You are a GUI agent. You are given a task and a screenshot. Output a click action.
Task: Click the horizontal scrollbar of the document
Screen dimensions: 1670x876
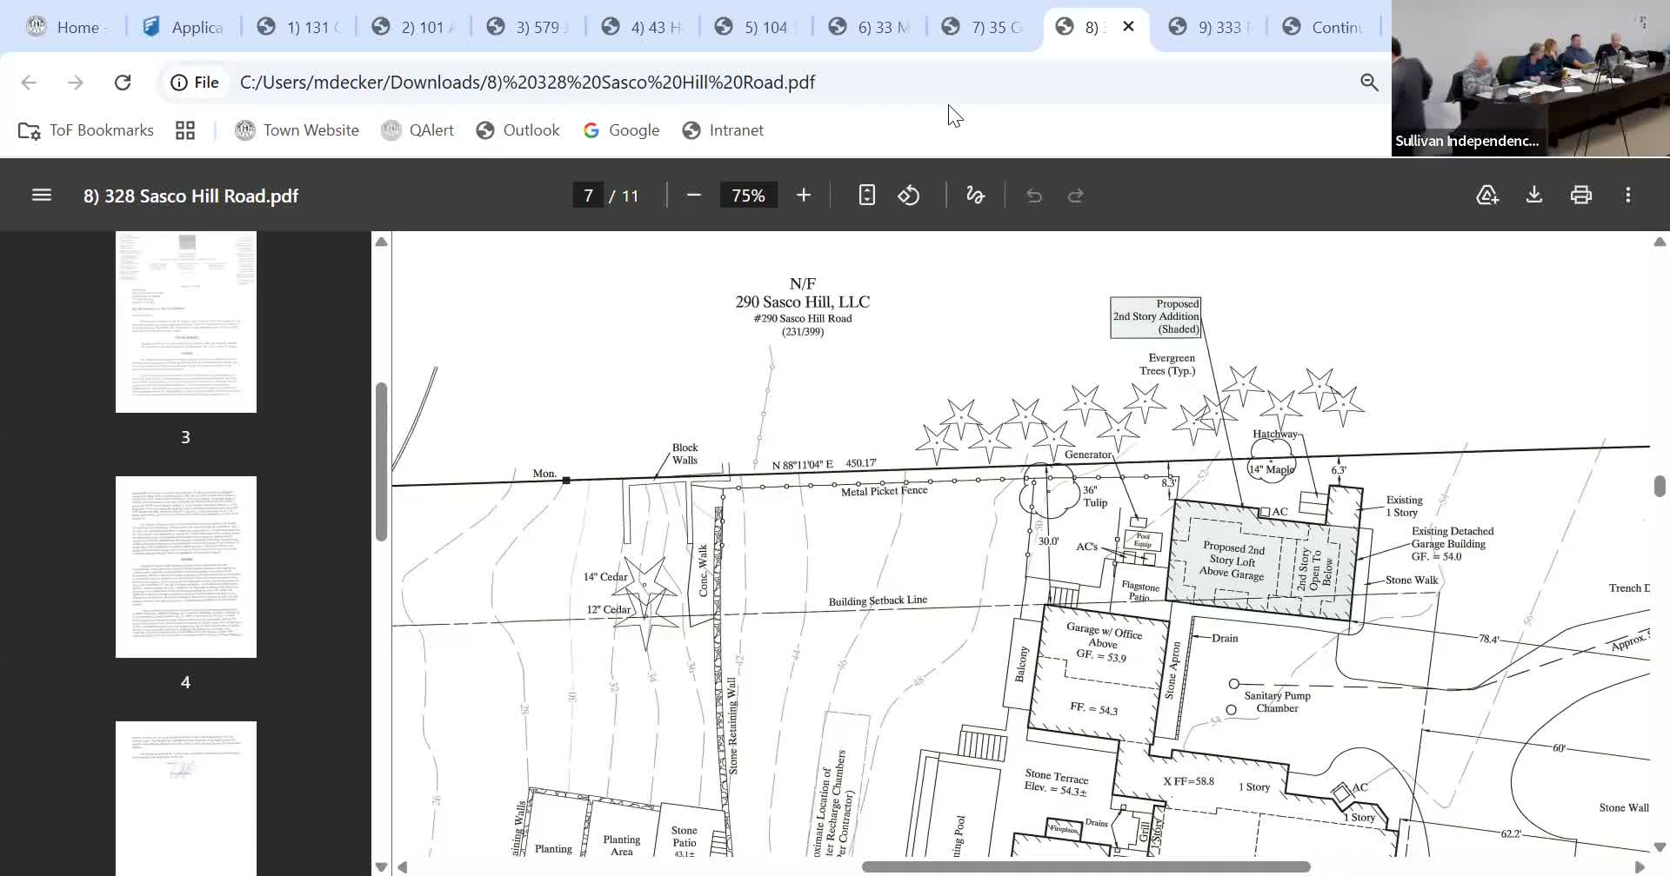(1085, 866)
